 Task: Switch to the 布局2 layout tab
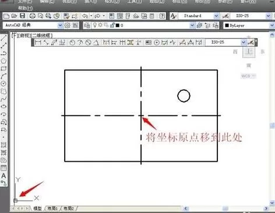(69, 208)
